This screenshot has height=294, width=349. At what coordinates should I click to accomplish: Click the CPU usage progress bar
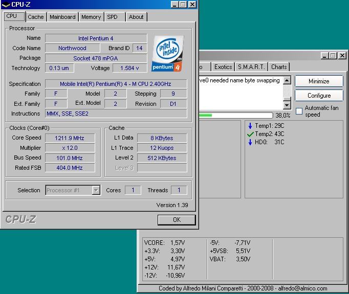pos(235,115)
